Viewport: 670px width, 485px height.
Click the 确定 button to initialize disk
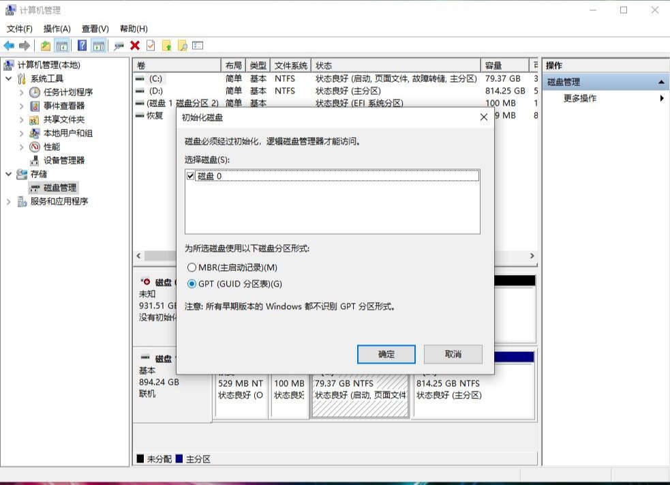[x=385, y=354]
